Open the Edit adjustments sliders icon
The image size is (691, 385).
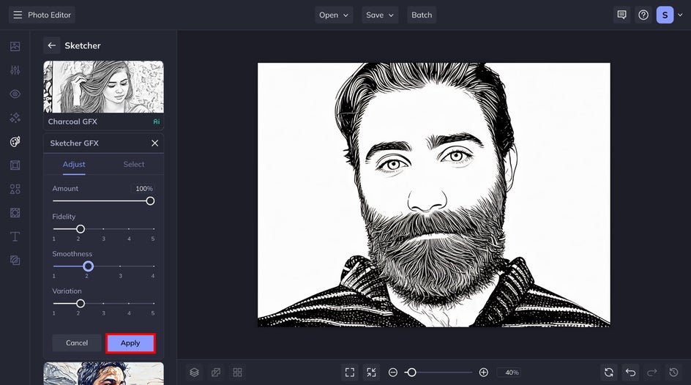[x=15, y=70]
